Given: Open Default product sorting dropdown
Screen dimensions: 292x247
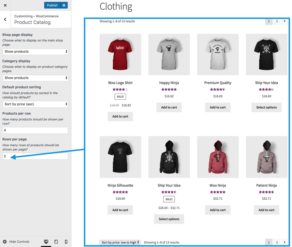Looking at the screenshot, I should (35, 104).
